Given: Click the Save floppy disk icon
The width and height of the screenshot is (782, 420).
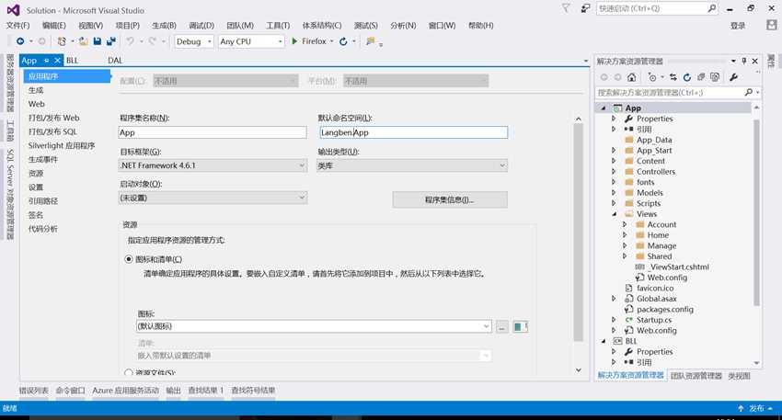Looking at the screenshot, I should click(x=98, y=41).
